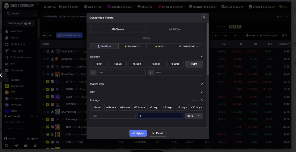The width and height of the screenshot is (296, 152).
Task: Open New Pairs sprout icon
Action: coord(7,51)
